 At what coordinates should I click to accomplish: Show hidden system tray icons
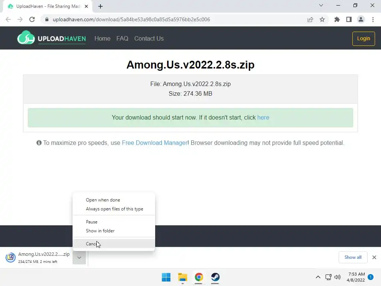tap(318, 277)
